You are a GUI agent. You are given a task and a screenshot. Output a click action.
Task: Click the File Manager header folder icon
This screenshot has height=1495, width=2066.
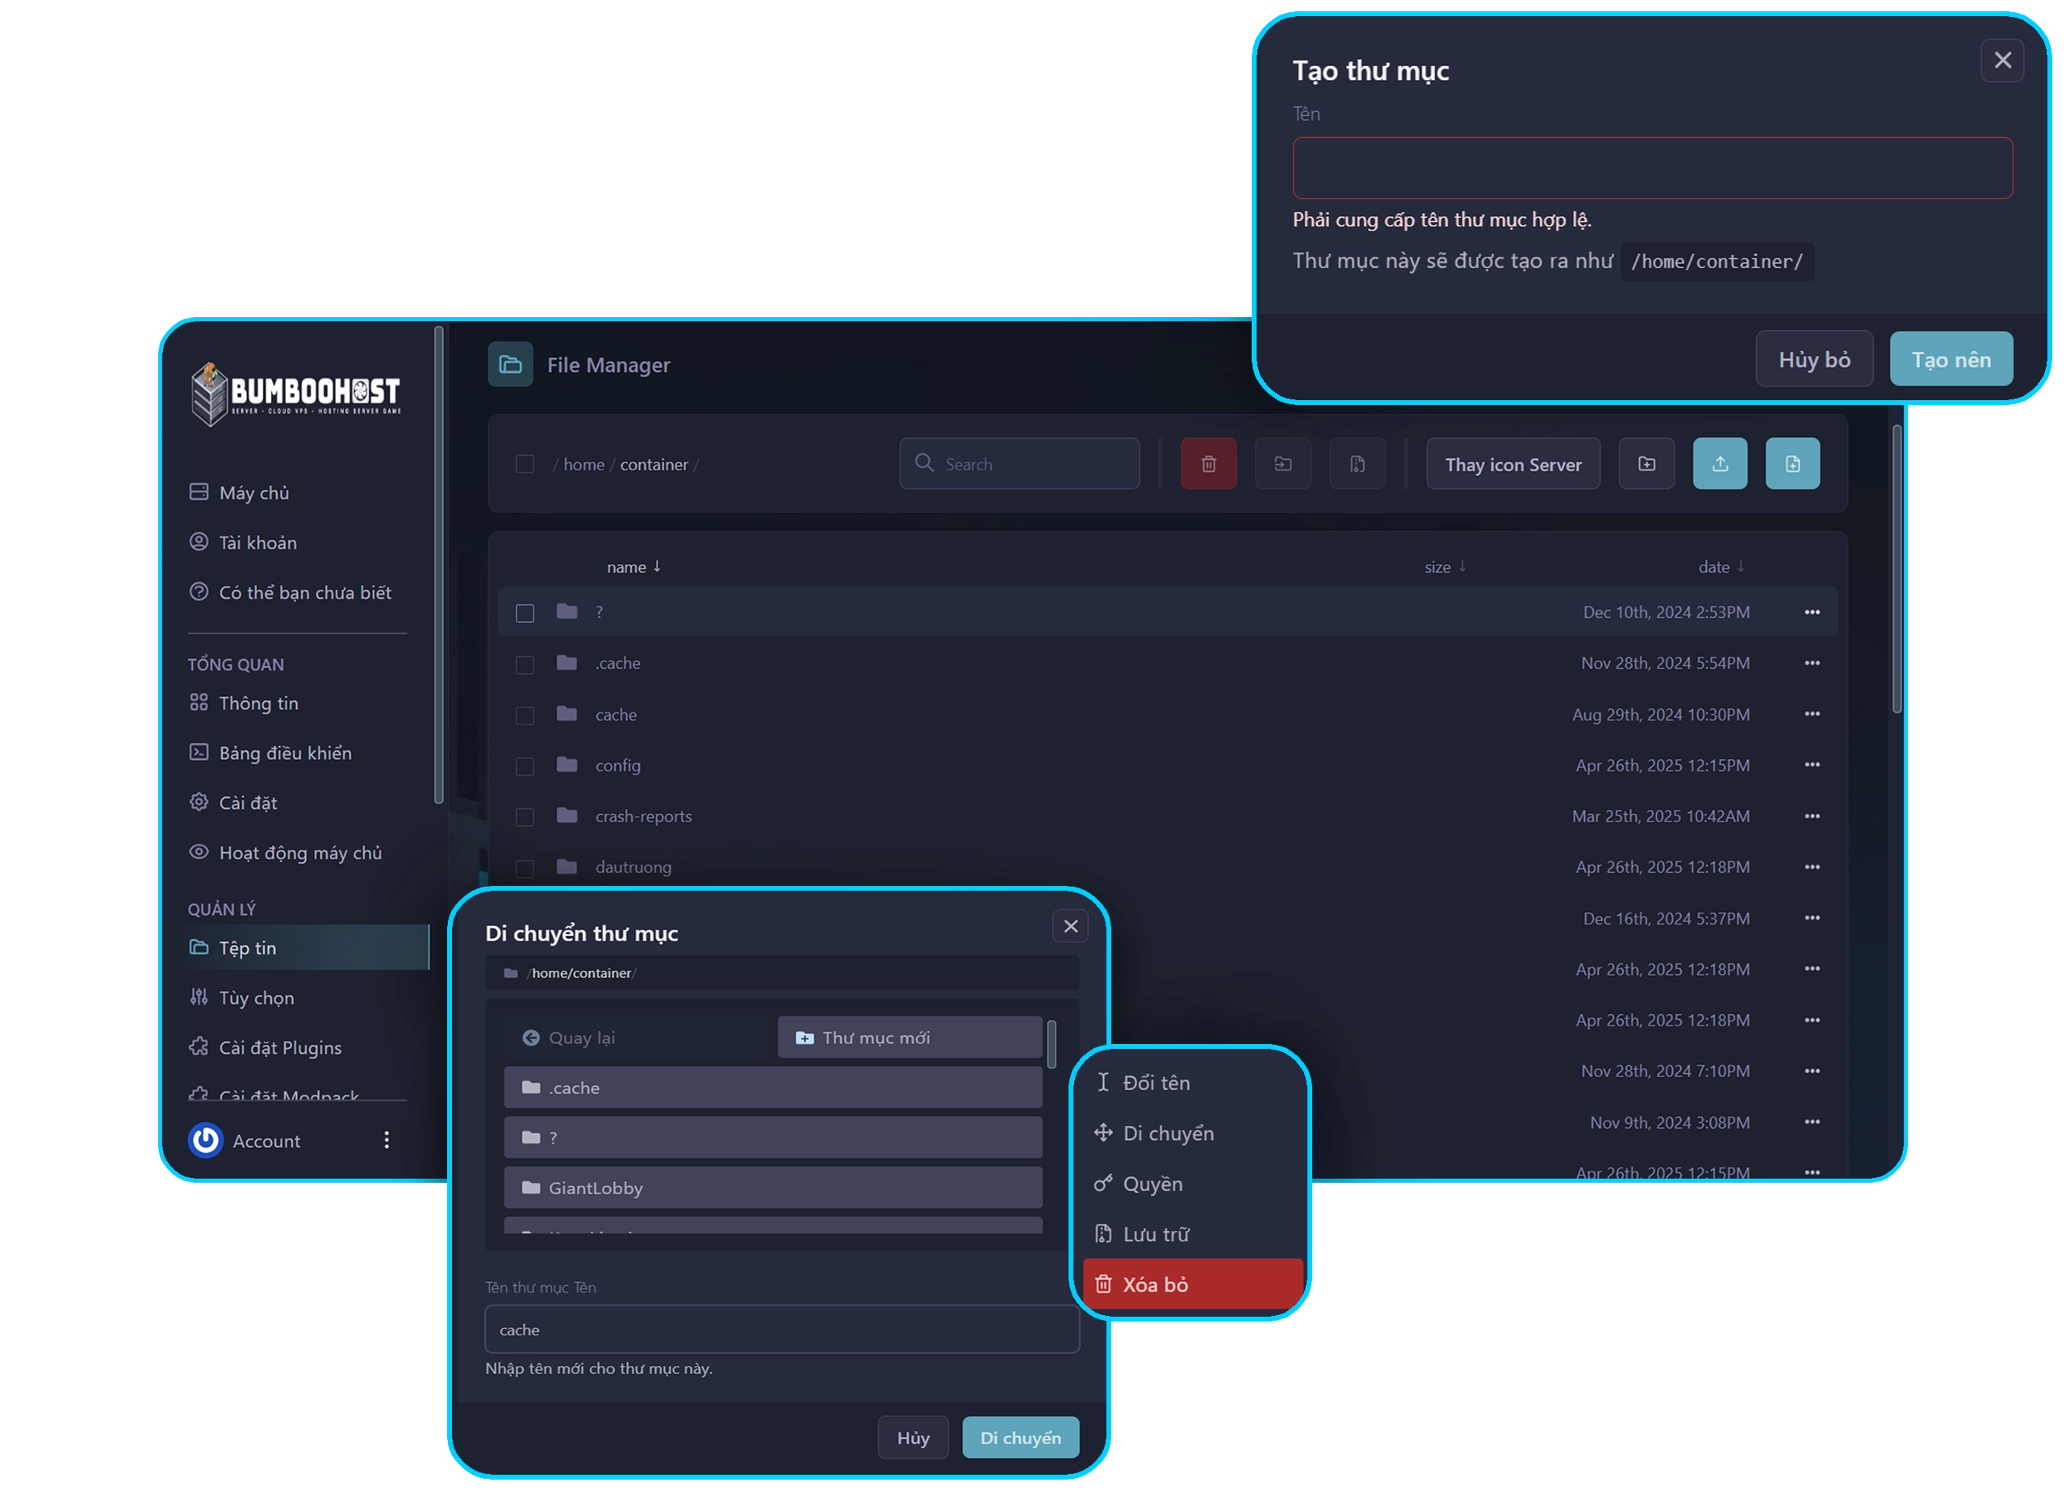510,364
